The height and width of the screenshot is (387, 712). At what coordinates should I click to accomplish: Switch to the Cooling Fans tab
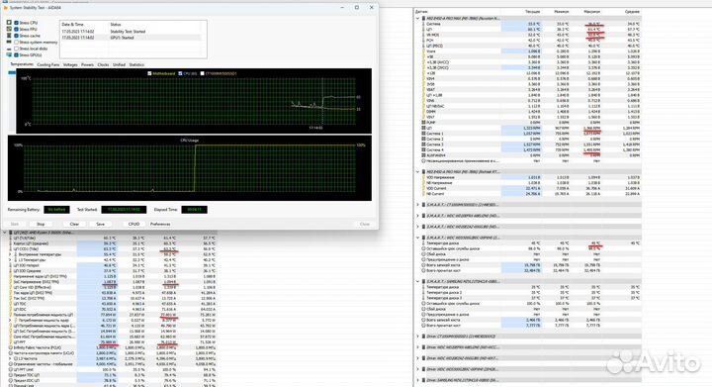48,65
